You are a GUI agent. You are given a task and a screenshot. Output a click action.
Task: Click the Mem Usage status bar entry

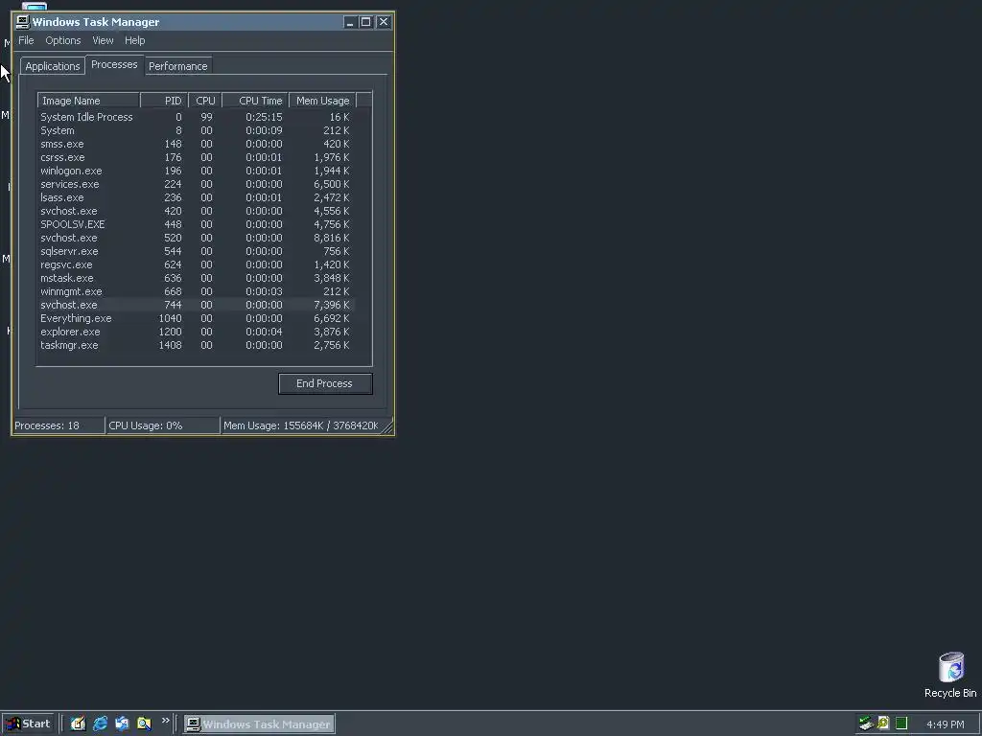coord(301,425)
